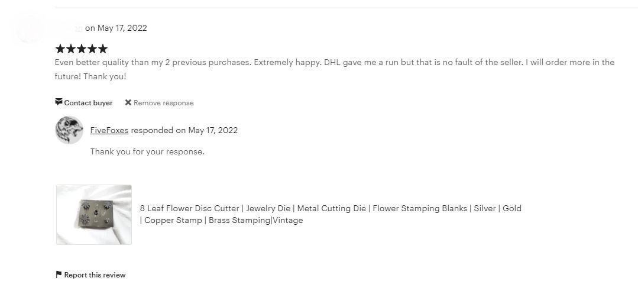
Task: Click the first star in the rating
Action: (x=60, y=49)
